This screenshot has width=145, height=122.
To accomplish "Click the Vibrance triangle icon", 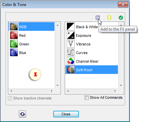I will point(71,44).
